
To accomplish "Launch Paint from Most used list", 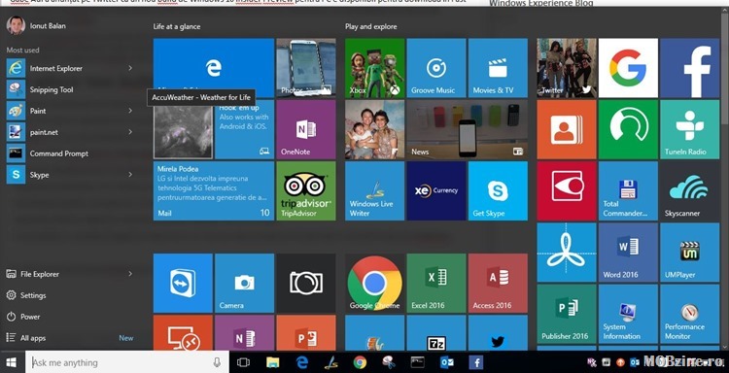I will coord(70,111).
